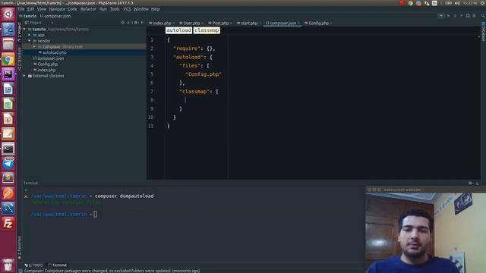486x273 pixels.
Task: Open the File menu
Action: pyautogui.click(x=21, y=9)
